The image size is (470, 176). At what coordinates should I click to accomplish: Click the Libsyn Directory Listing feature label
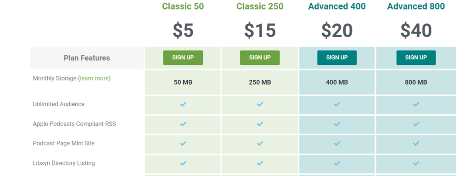click(x=64, y=163)
